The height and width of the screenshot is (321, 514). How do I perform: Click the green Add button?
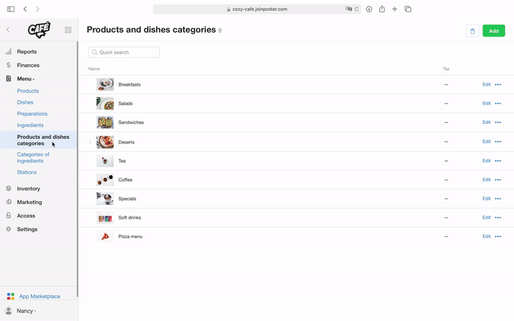pos(493,31)
